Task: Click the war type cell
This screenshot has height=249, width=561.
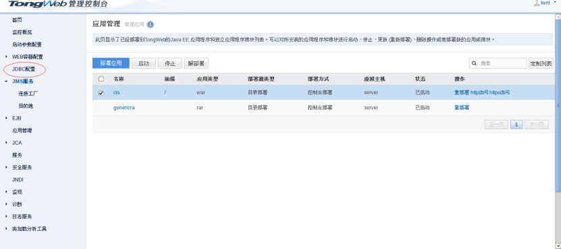Action: [x=201, y=92]
